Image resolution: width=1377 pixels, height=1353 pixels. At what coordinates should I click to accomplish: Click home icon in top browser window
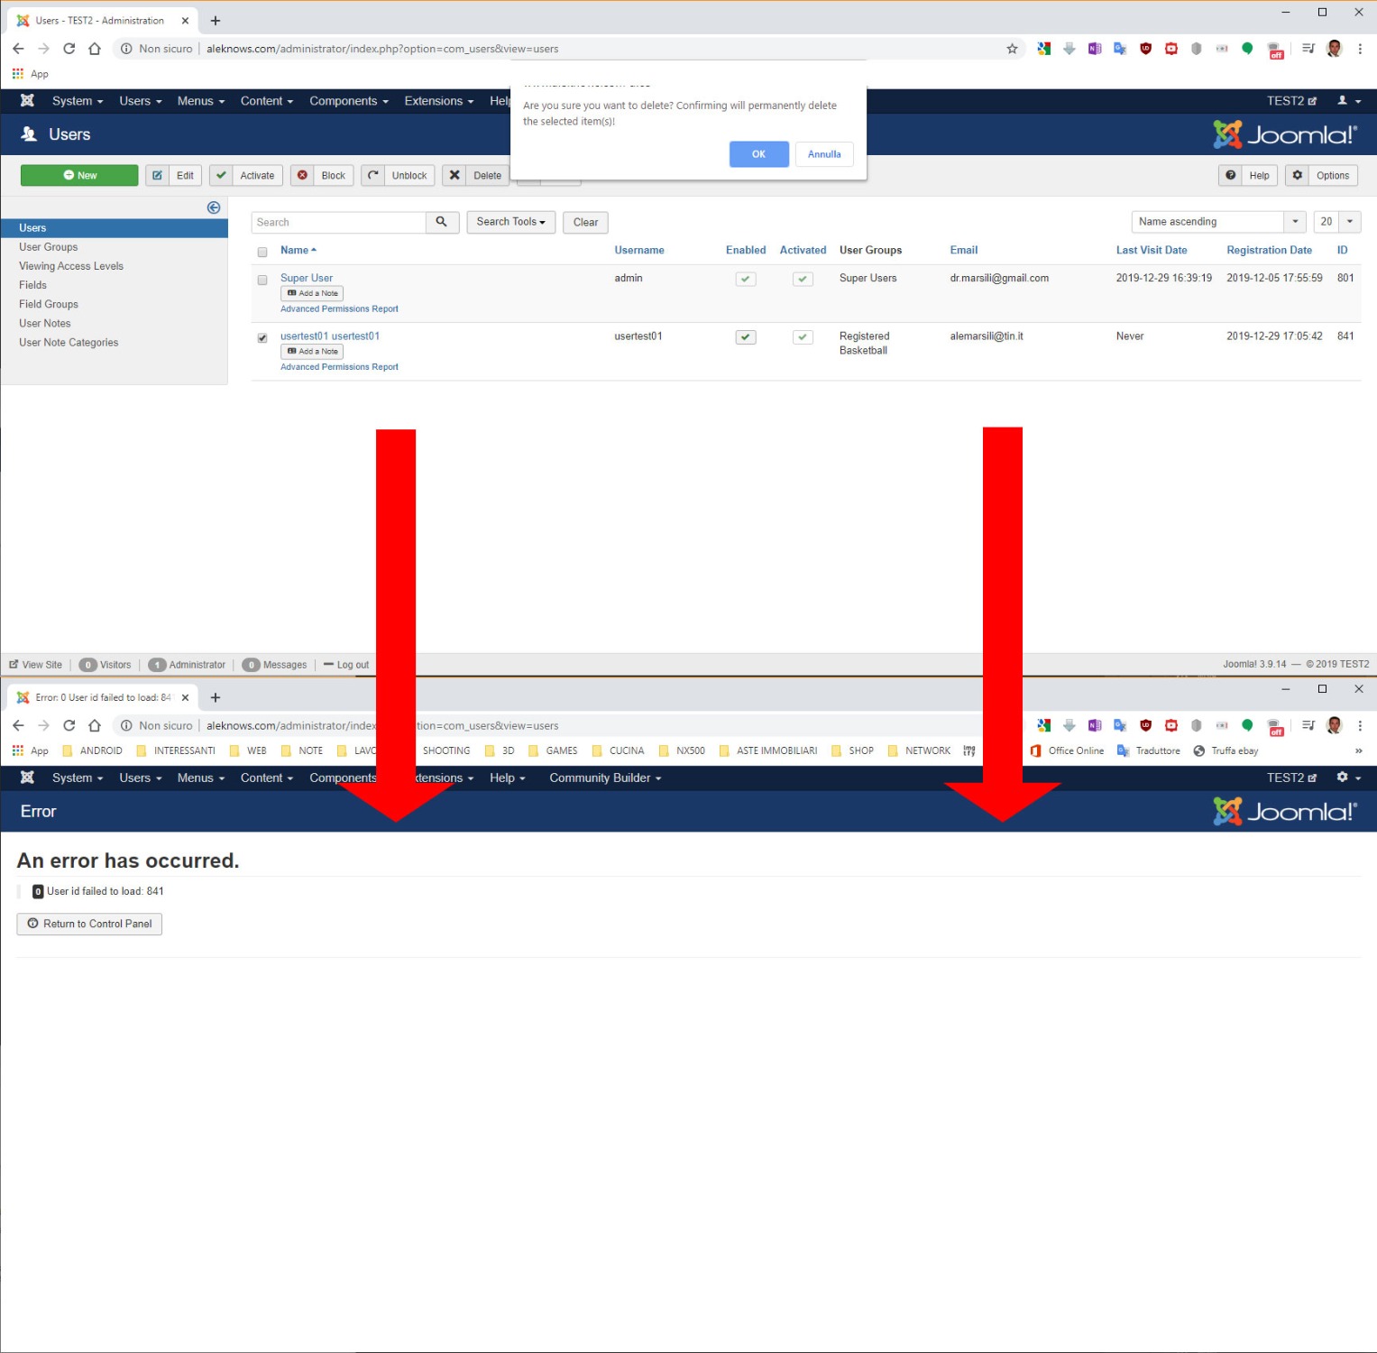95,49
